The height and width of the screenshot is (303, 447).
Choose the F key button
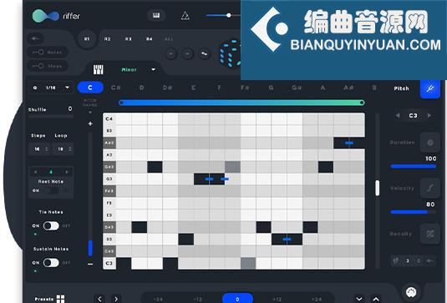click(219, 88)
